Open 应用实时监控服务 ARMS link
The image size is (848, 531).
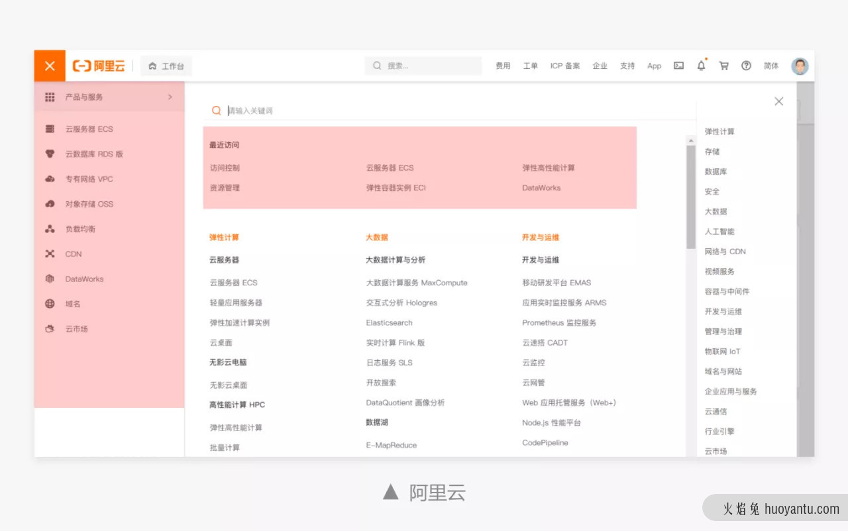[x=564, y=303]
